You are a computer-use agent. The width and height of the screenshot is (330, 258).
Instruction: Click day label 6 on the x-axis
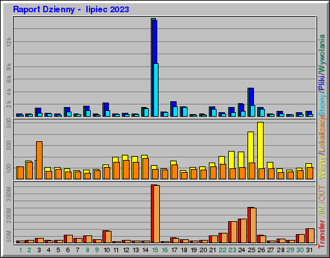point(68,250)
